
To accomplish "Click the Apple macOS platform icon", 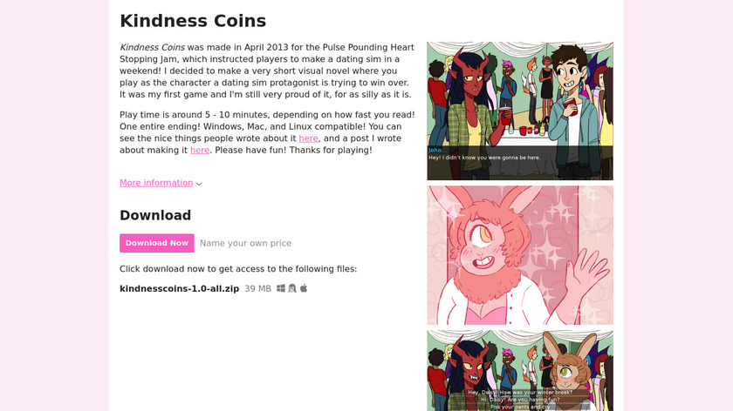I will 304,288.
